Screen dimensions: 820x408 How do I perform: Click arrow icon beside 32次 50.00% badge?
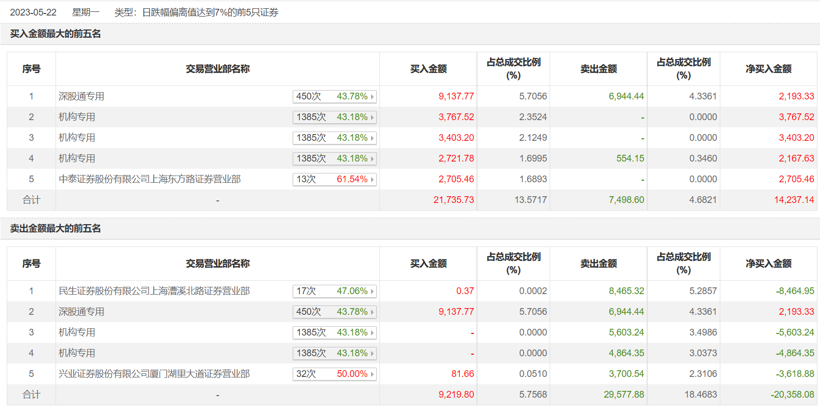pyautogui.click(x=372, y=374)
